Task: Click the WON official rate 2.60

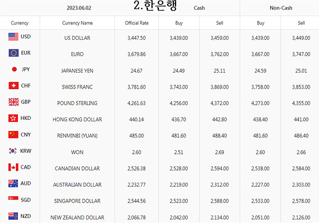Action: click(136, 152)
